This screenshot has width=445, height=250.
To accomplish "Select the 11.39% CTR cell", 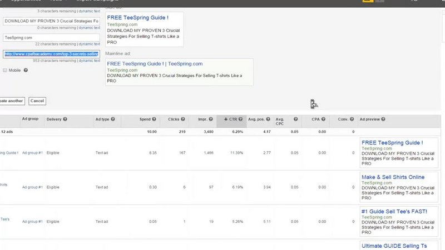I will (236, 153).
